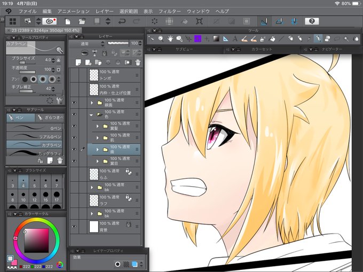This screenshot has width=363, height=272.
Task: Expand the 肌 folder
Action: tap(98, 138)
